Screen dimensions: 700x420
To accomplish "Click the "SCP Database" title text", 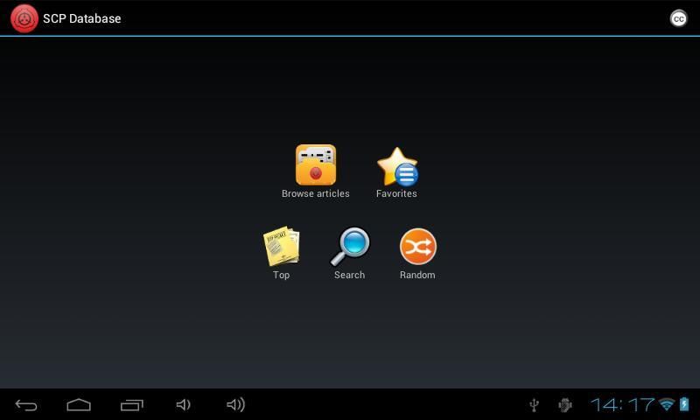I will click(x=82, y=18).
